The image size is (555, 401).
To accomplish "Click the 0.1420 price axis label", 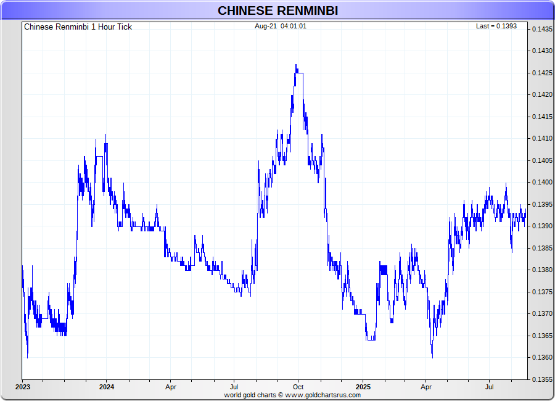I will [x=543, y=94].
